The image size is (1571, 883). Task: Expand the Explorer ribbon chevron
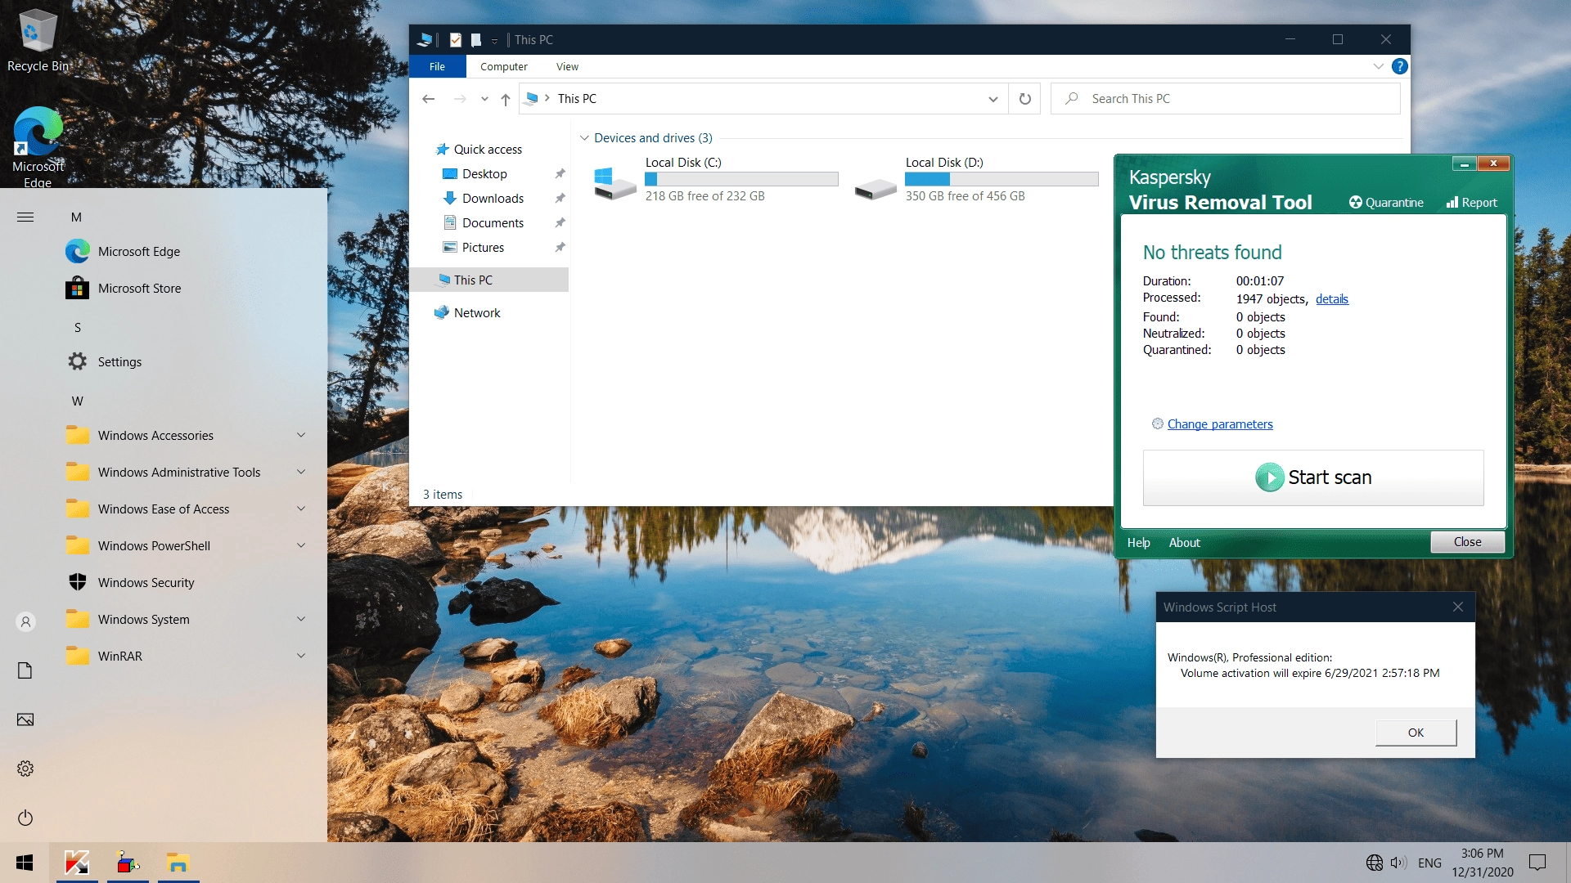click(x=1378, y=66)
